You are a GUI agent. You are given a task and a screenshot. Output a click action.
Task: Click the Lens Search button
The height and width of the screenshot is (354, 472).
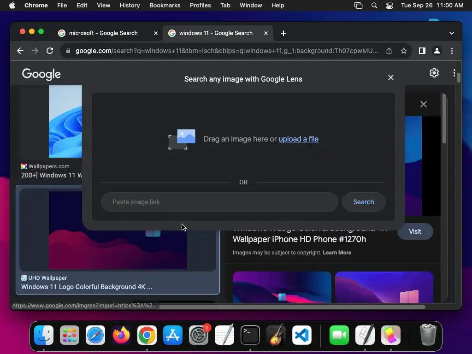click(x=364, y=202)
